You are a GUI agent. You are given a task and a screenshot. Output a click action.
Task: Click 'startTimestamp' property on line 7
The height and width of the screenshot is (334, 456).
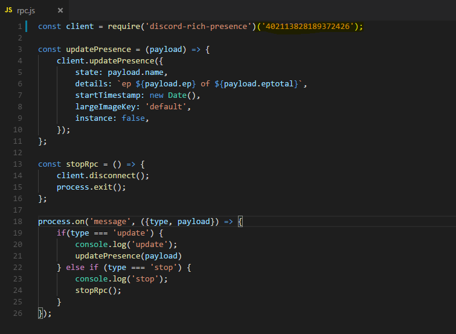(108, 95)
